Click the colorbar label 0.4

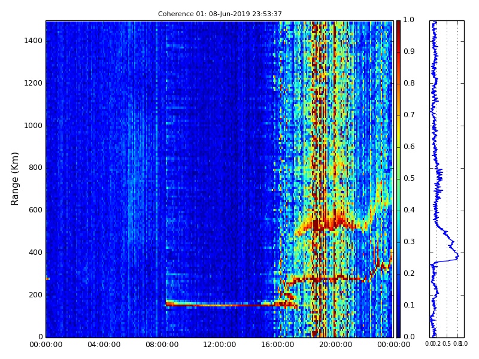(409, 210)
